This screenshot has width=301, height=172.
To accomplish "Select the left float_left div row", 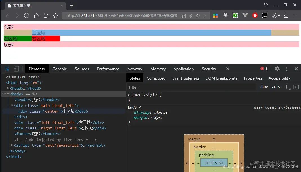I will [x=59, y=122].
